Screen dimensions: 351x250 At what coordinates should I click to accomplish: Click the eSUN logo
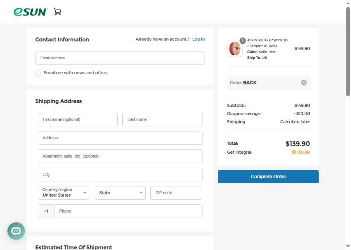pyautogui.click(x=30, y=12)
